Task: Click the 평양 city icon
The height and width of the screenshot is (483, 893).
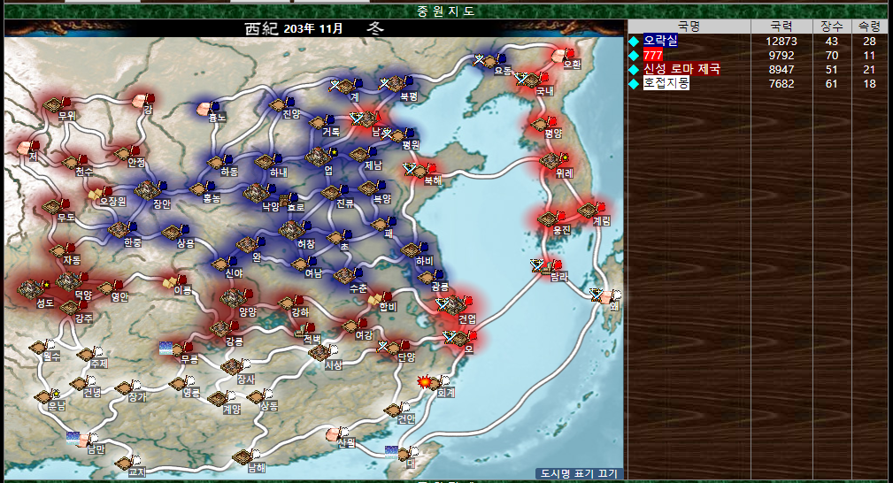Action: pos(539,124)
